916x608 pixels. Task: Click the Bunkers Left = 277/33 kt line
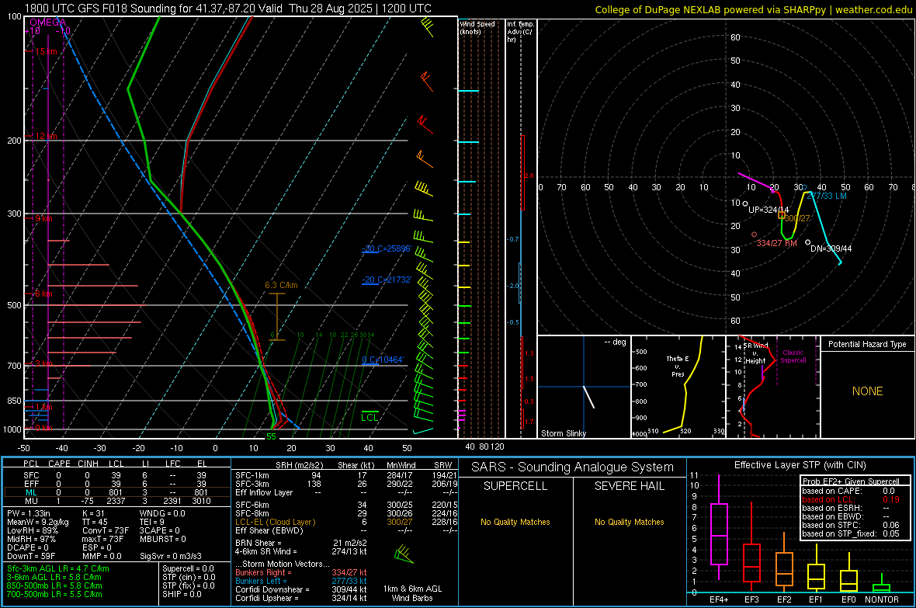301,581
